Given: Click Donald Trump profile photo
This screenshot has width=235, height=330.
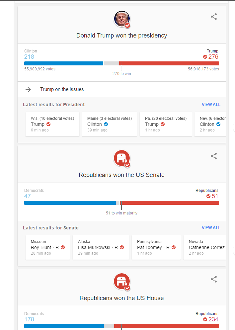Looking at the screenshot, I should 122,19.
